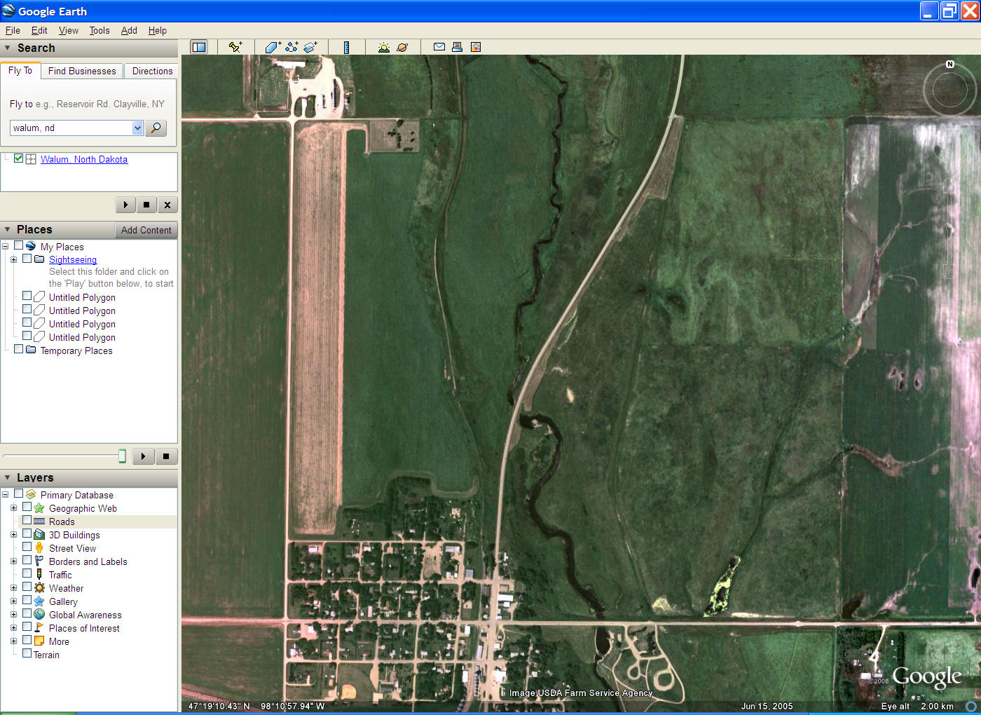Click the Street View layer icon
The image size is (981, 715).
point(39,548)
